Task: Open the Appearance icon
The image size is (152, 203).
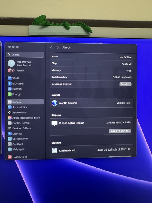Action: point(10,113)
